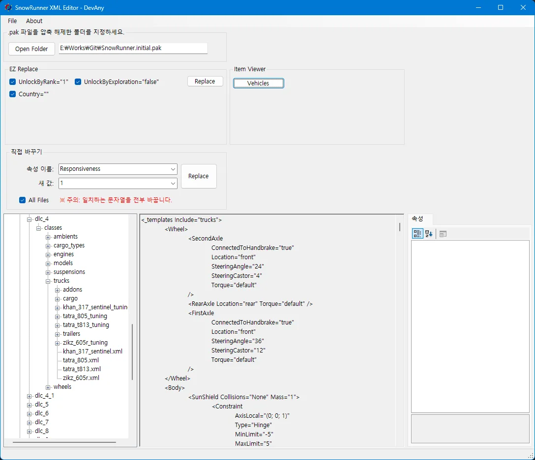The image size is (535, 460).
Task: Expand the dlc_5 tree node
Action: 30,405
